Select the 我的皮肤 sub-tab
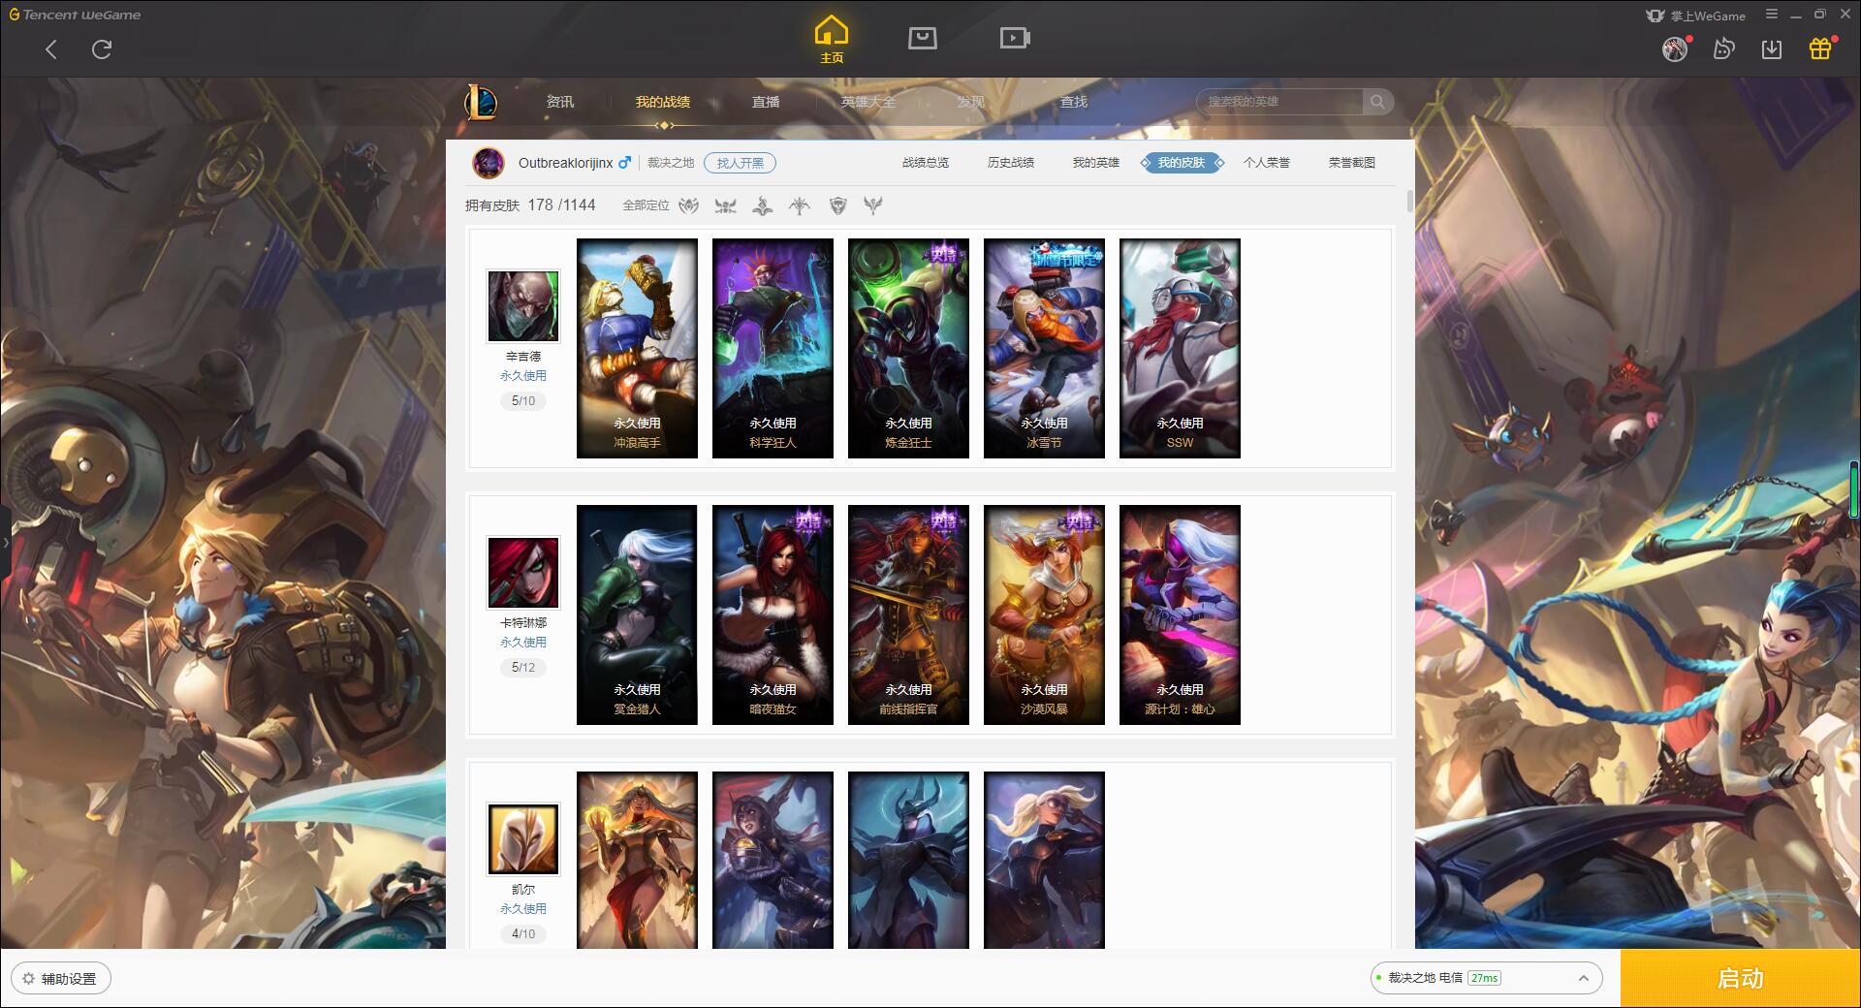Viewport: 1861px width, 1008px height. click(1182, 163)
